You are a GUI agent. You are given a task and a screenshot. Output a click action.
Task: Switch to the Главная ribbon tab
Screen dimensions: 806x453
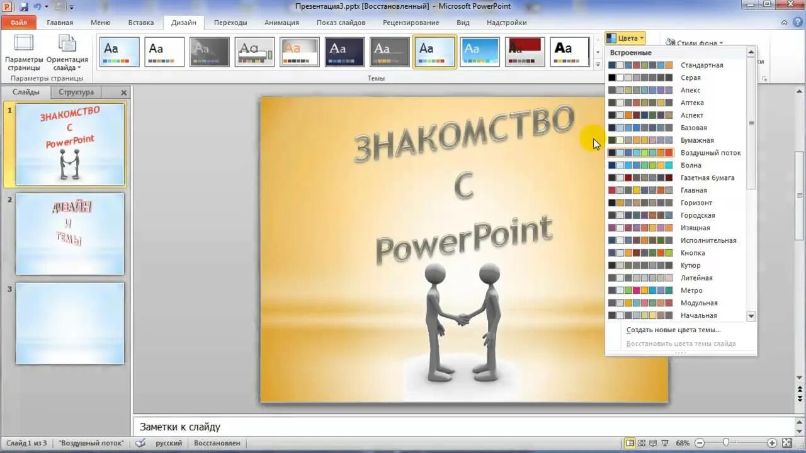60,23
